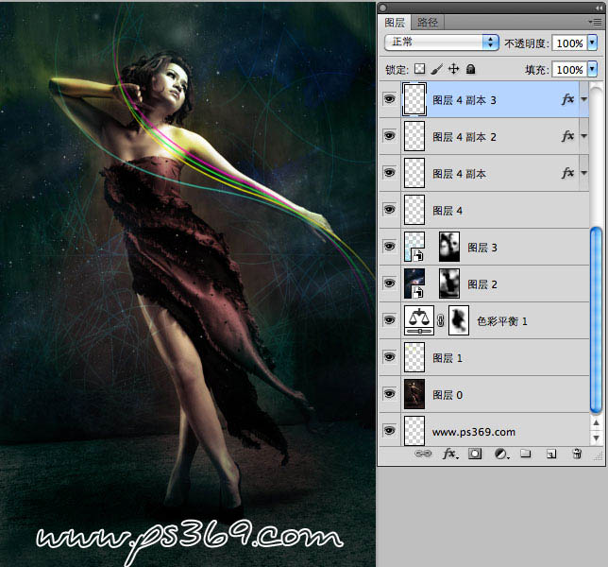The height and width of the screenshot is (567, 608).
Task: Delete layer using the trash icon
Action: 577,455
